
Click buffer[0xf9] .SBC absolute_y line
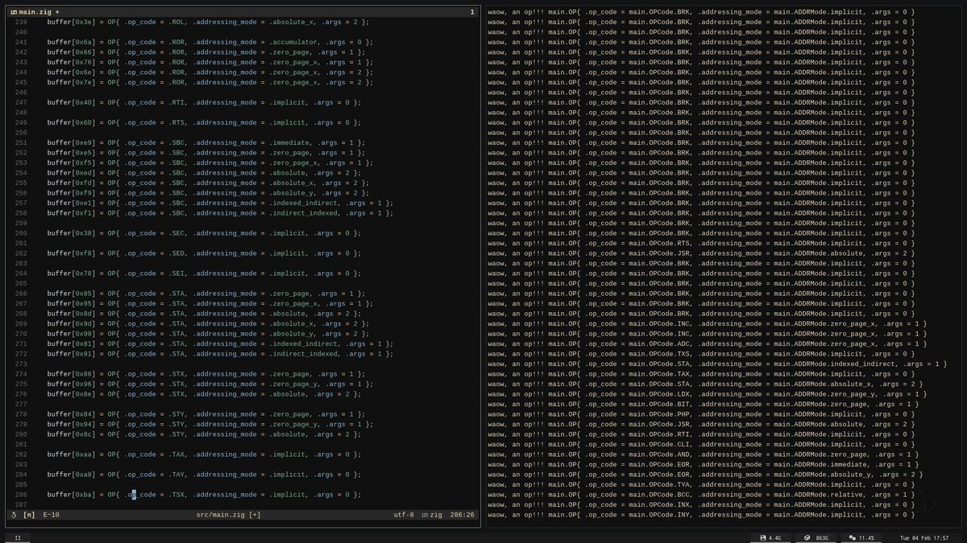coord(208,193)
